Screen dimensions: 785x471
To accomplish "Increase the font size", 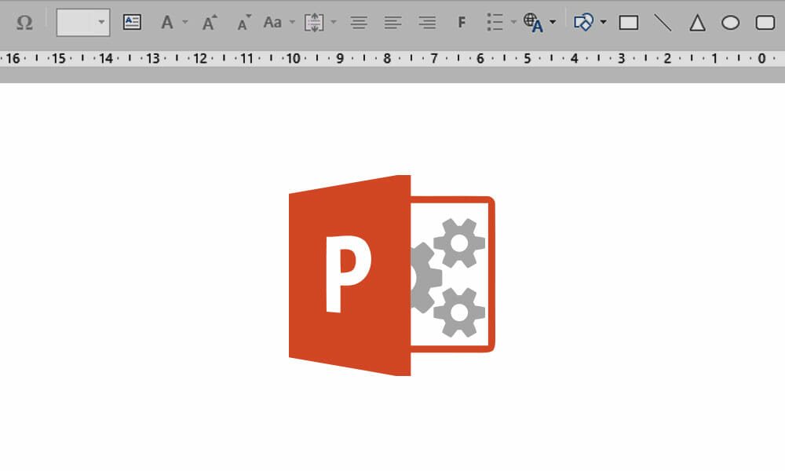I will pos(210,23).
